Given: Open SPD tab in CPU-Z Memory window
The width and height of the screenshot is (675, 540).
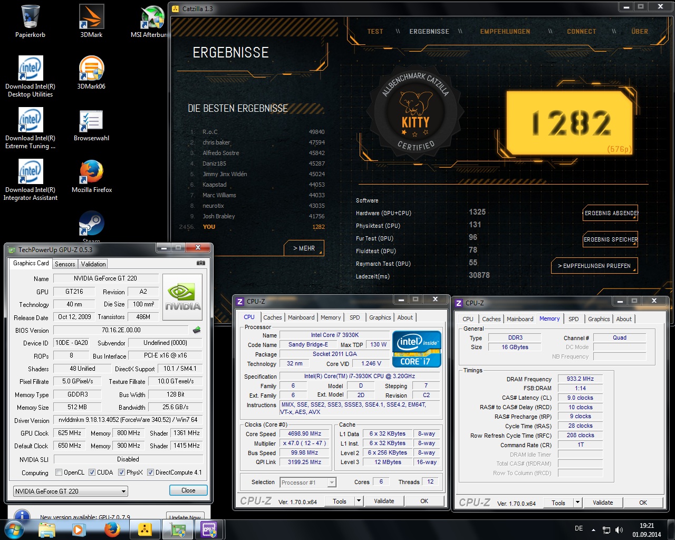Looking at the screenshot, I should [574, 319].
